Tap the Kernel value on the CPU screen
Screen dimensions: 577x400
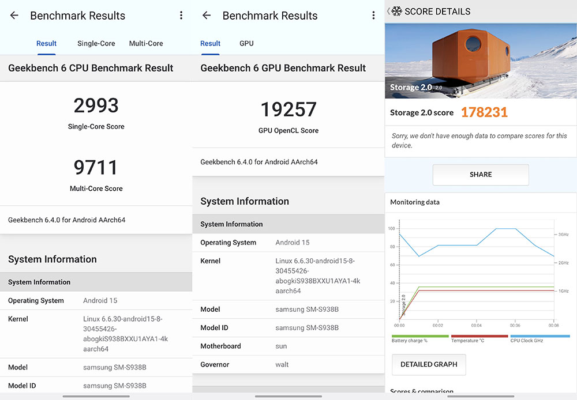pos(125,334)
